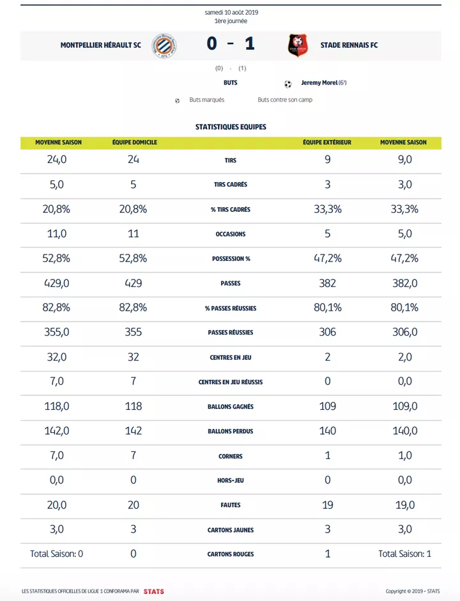Open the Stade Rennais FC team name
The height and width of the screenshot is (601, 460).
[x=349, y=45]
